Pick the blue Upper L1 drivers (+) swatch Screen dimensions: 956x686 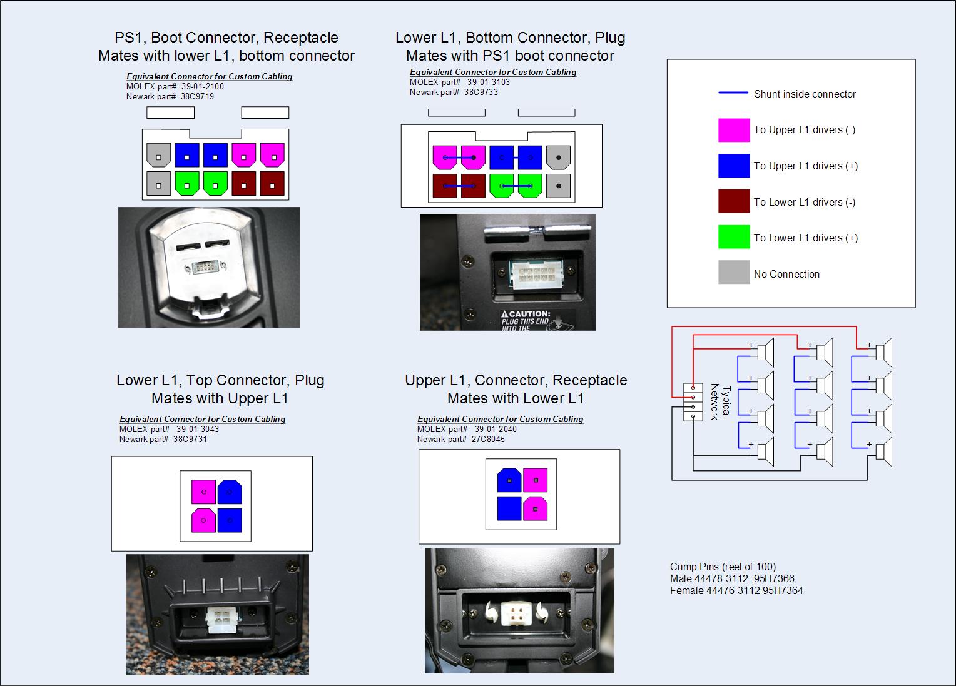[734, 166]
